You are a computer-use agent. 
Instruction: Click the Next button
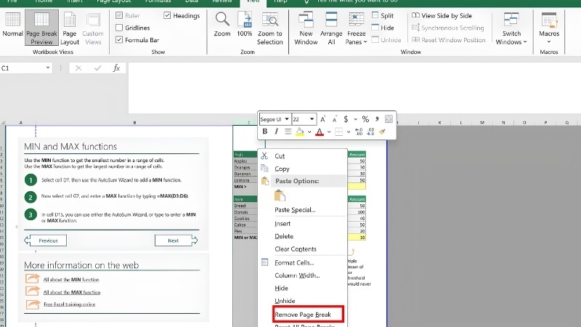176,241
